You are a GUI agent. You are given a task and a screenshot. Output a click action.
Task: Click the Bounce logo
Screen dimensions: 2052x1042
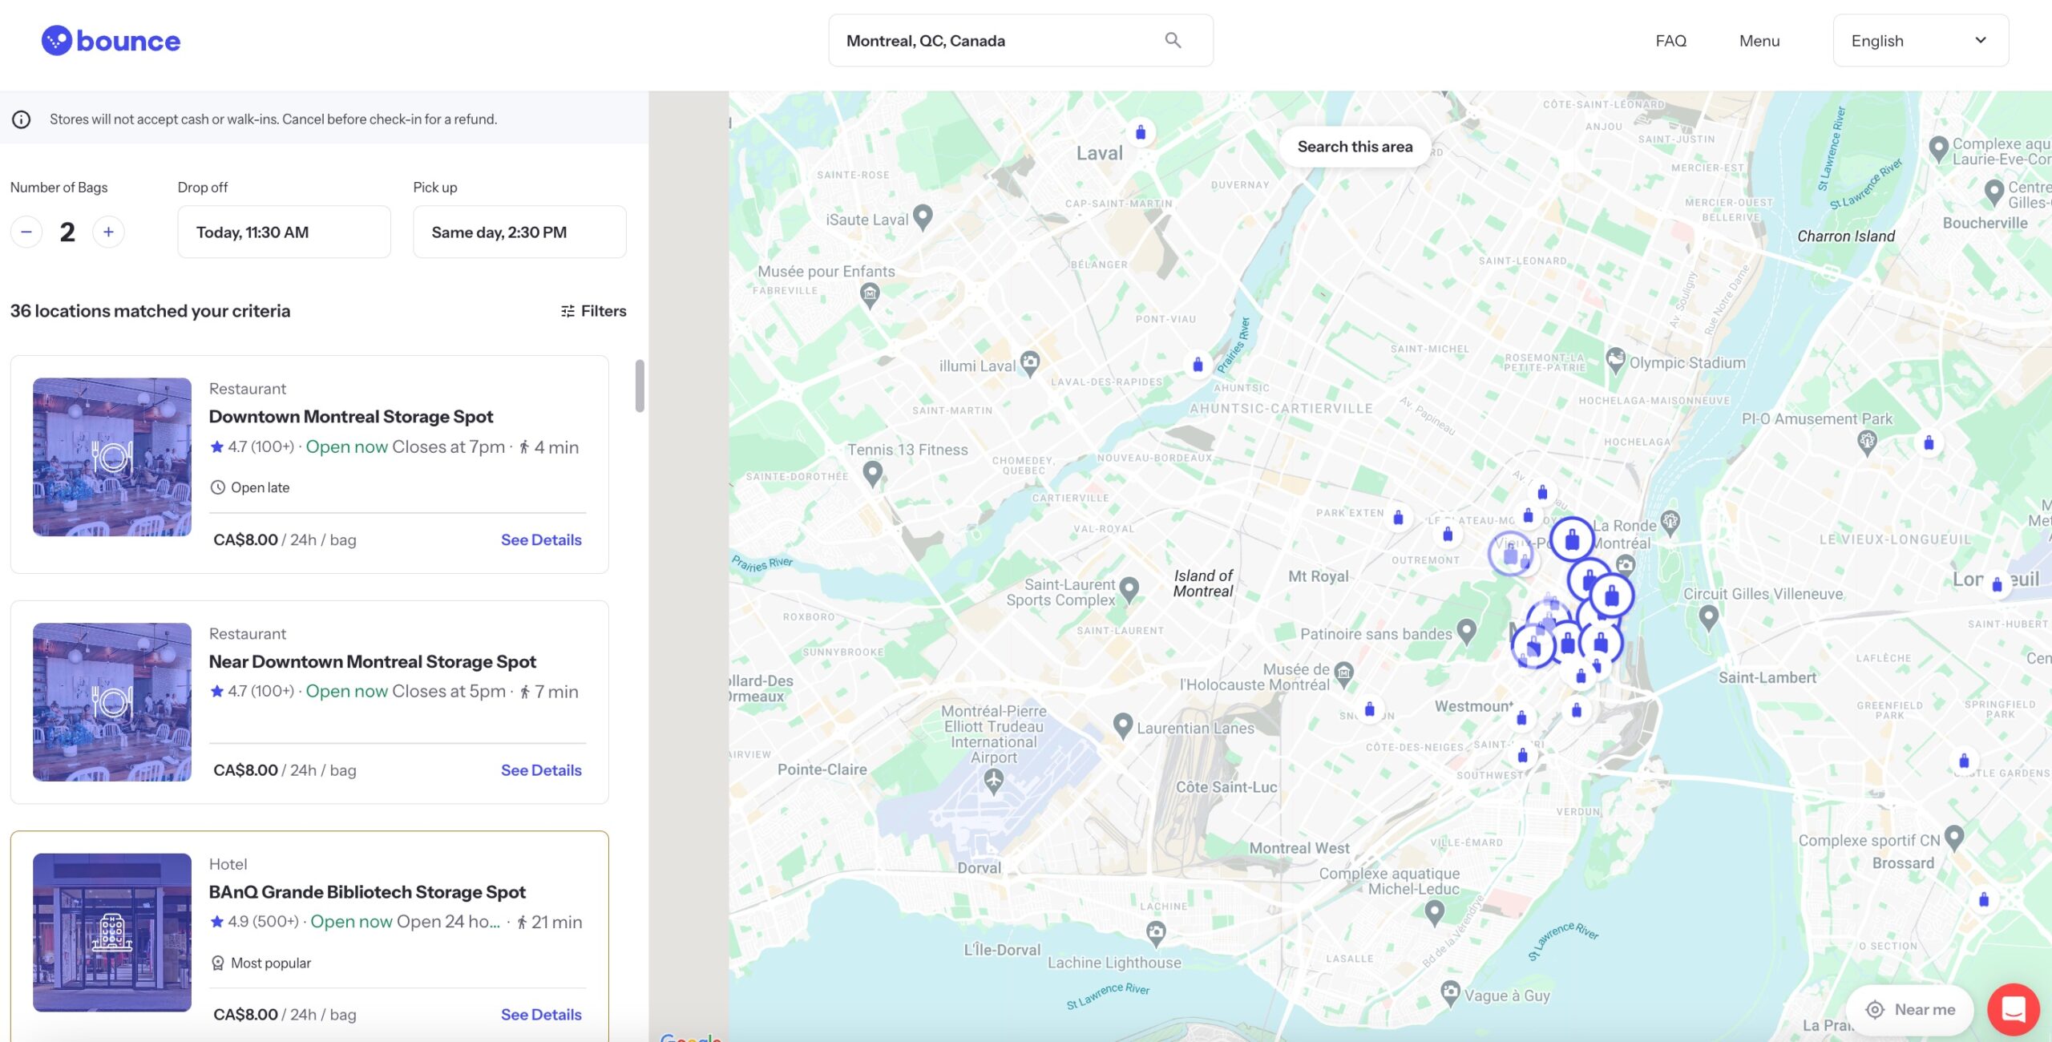pyautogui.click(x=111, y=40)
